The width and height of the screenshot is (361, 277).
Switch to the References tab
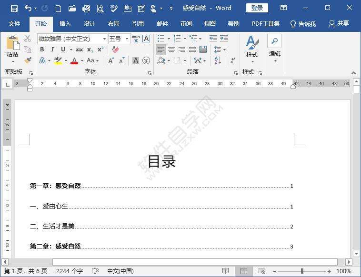click(x=138, y=24)
